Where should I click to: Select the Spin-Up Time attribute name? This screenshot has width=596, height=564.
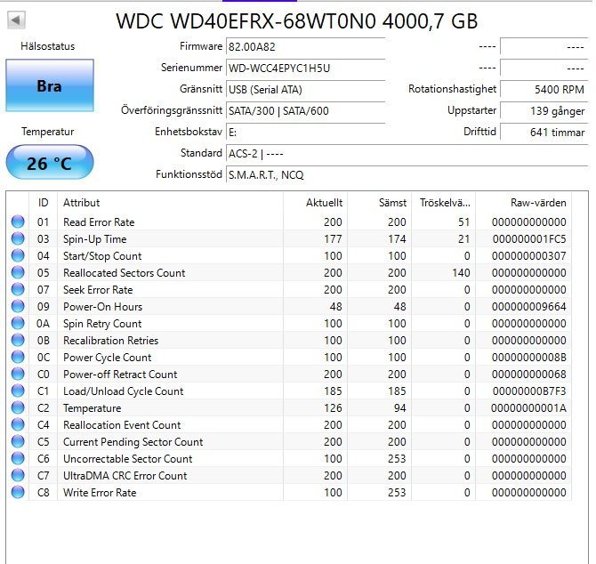coord(94,239)
